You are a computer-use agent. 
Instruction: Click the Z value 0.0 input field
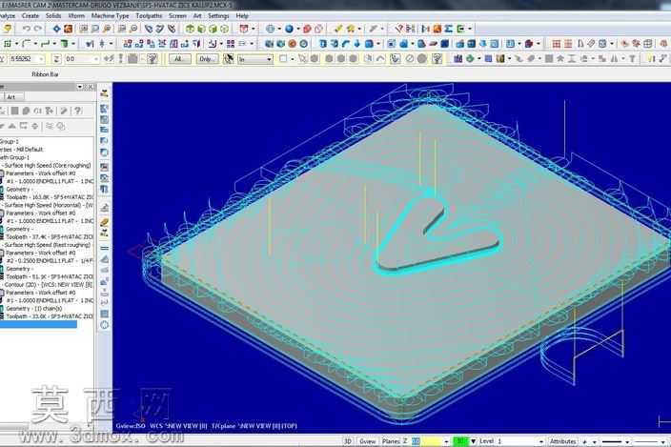[x=82, y=58]
